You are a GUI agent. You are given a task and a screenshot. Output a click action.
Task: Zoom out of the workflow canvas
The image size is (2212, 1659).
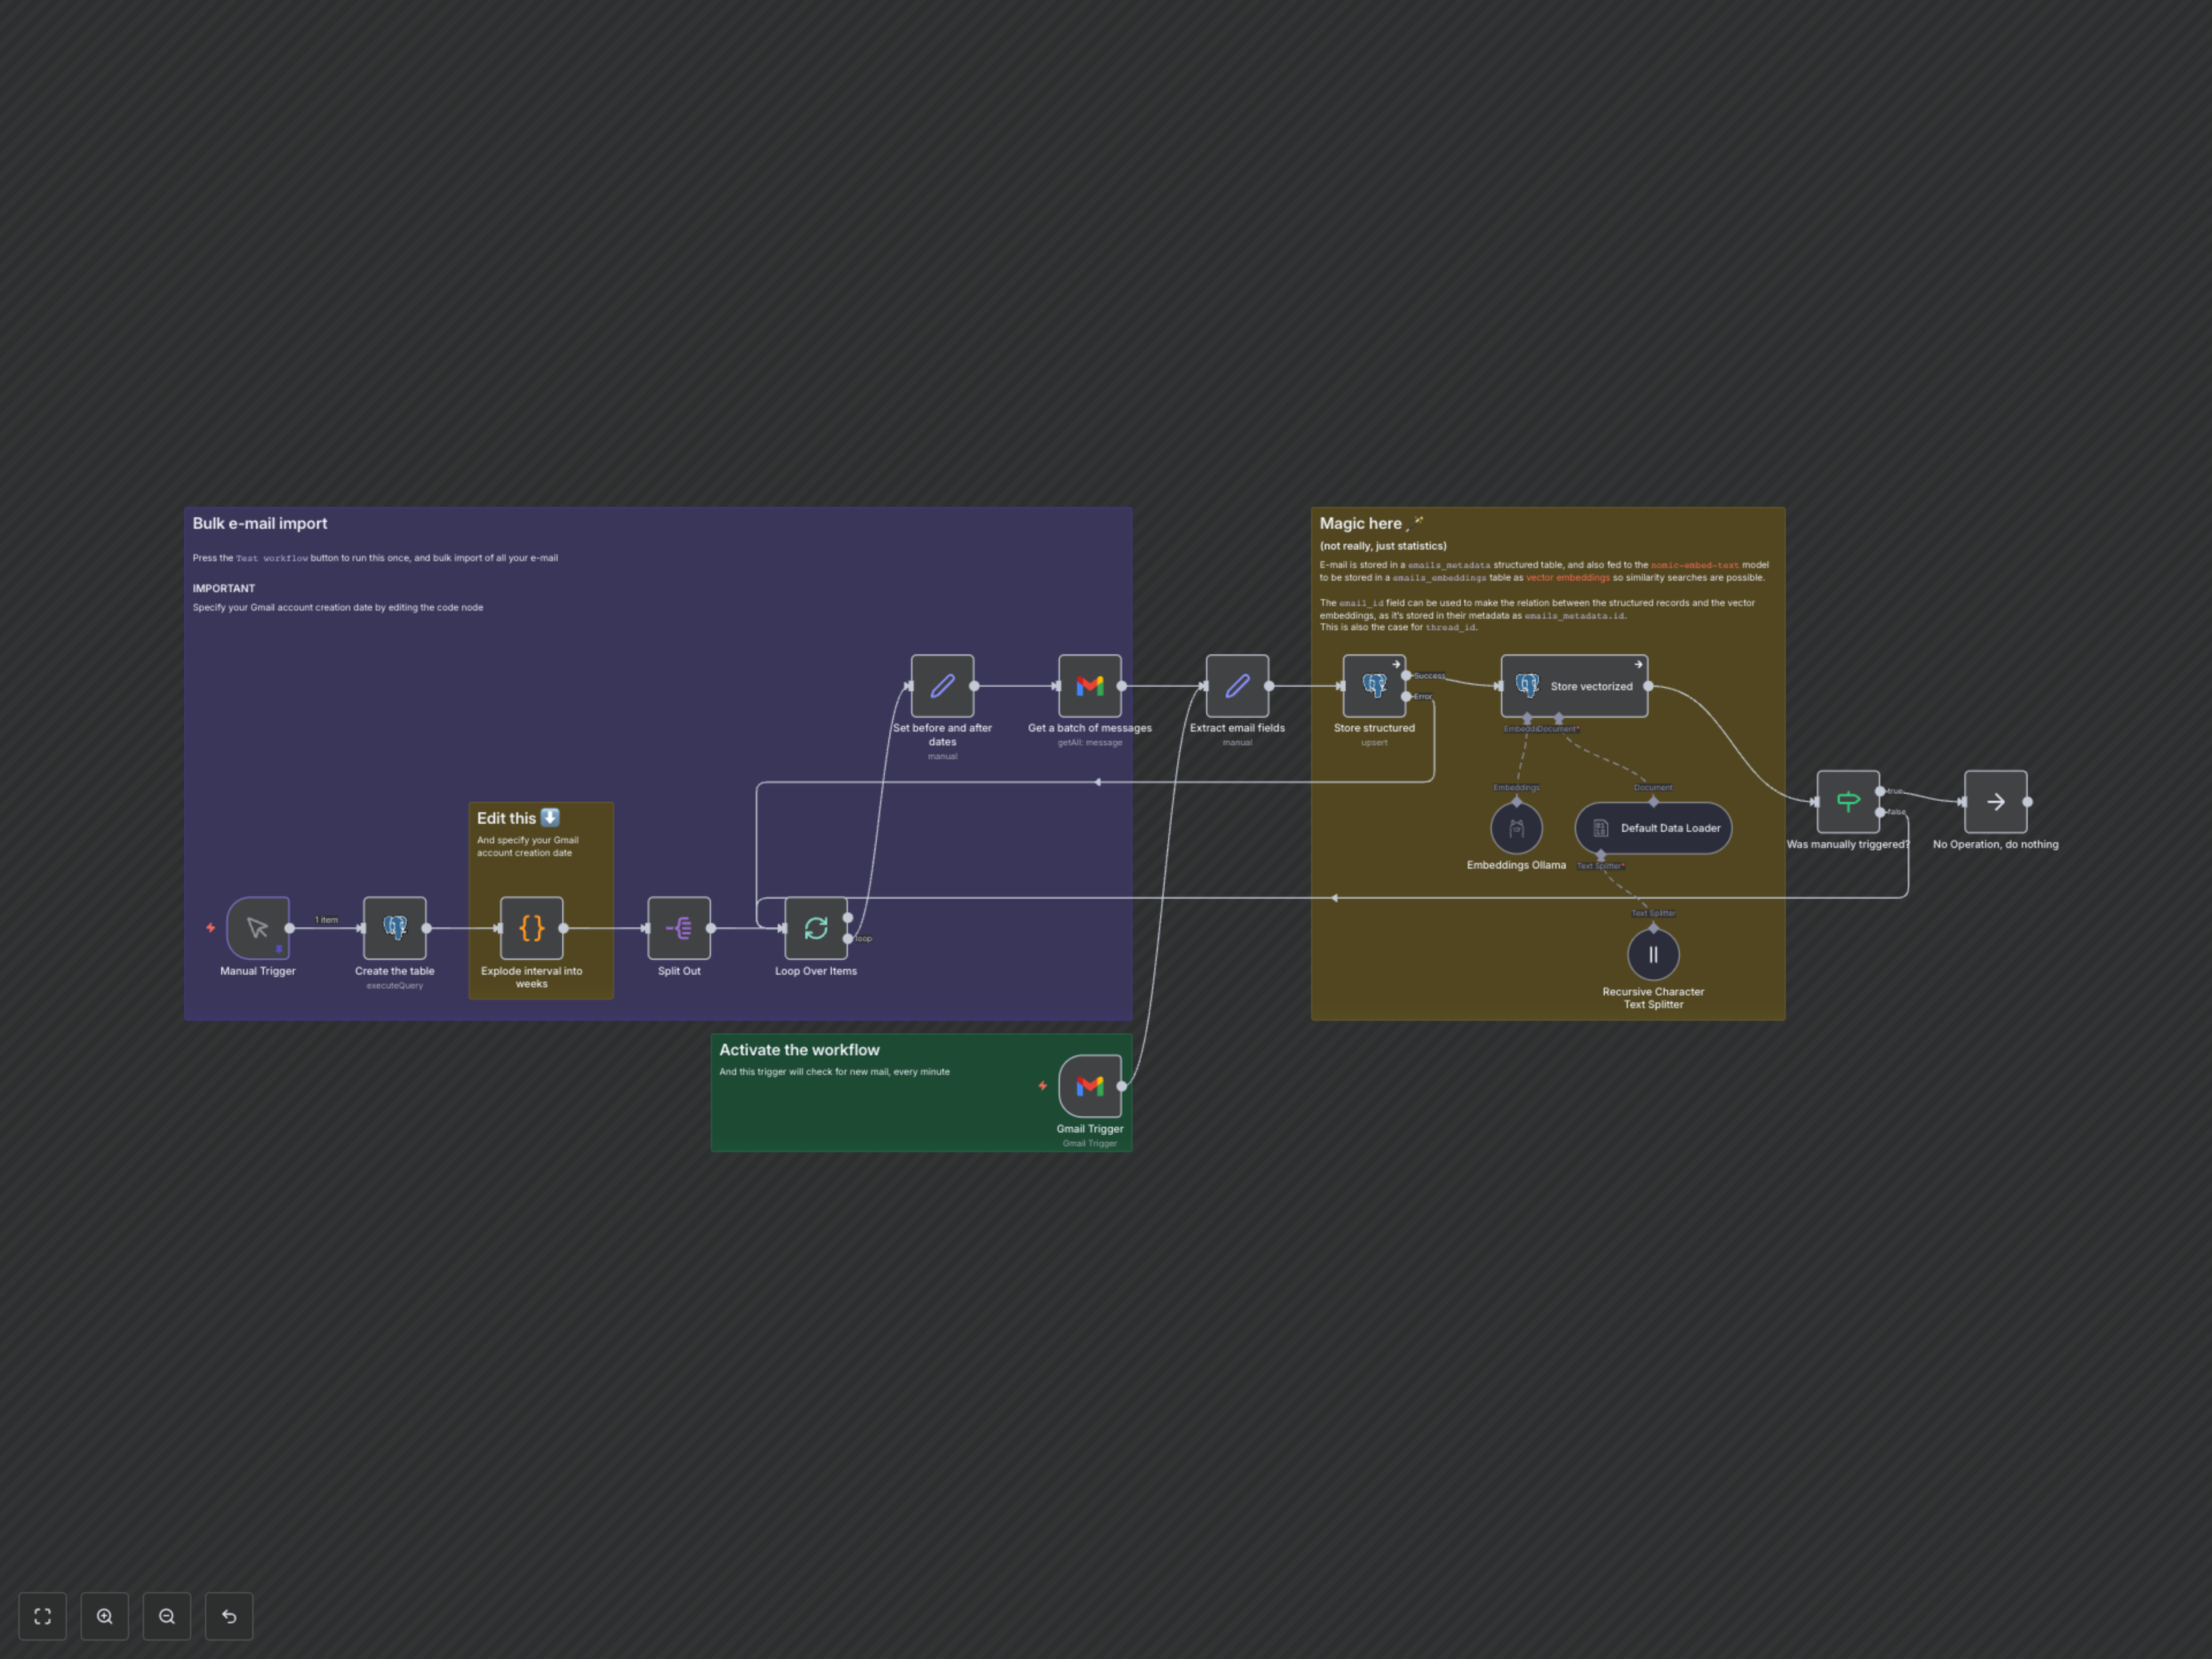point(167,1616)
